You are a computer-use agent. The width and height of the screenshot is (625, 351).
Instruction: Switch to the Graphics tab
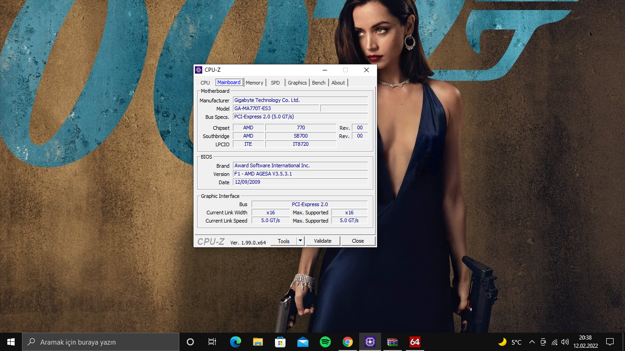coord(297,83)
